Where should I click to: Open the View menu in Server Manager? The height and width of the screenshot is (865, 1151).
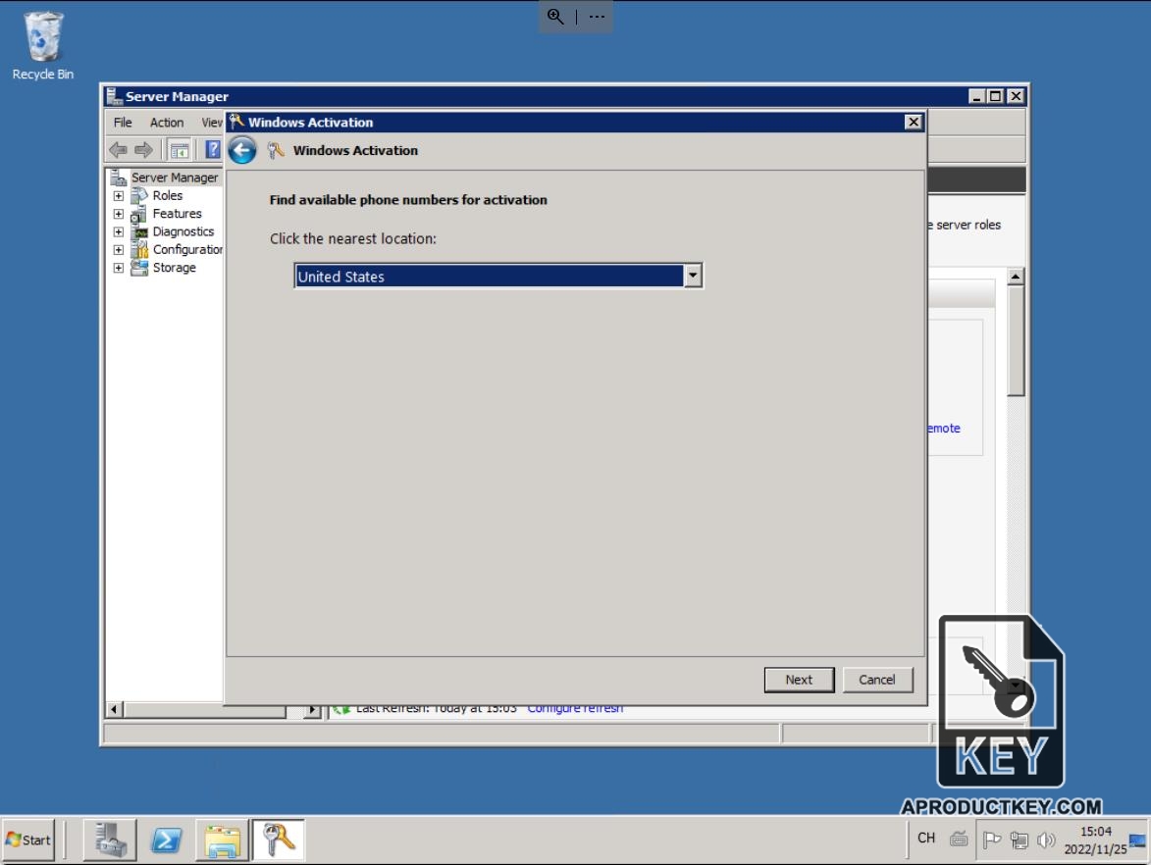211,123
